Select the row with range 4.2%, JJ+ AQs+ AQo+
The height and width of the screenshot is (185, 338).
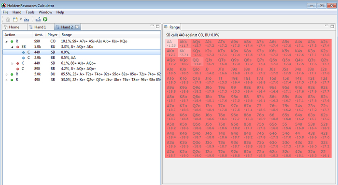[82, 69]
